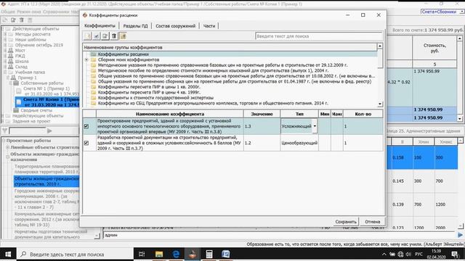
Task: Switch to the Разделы ПД tab
Action: coord(135,26)
